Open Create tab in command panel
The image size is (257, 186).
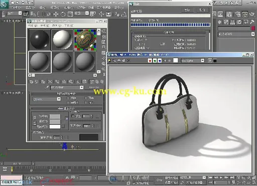220,22
